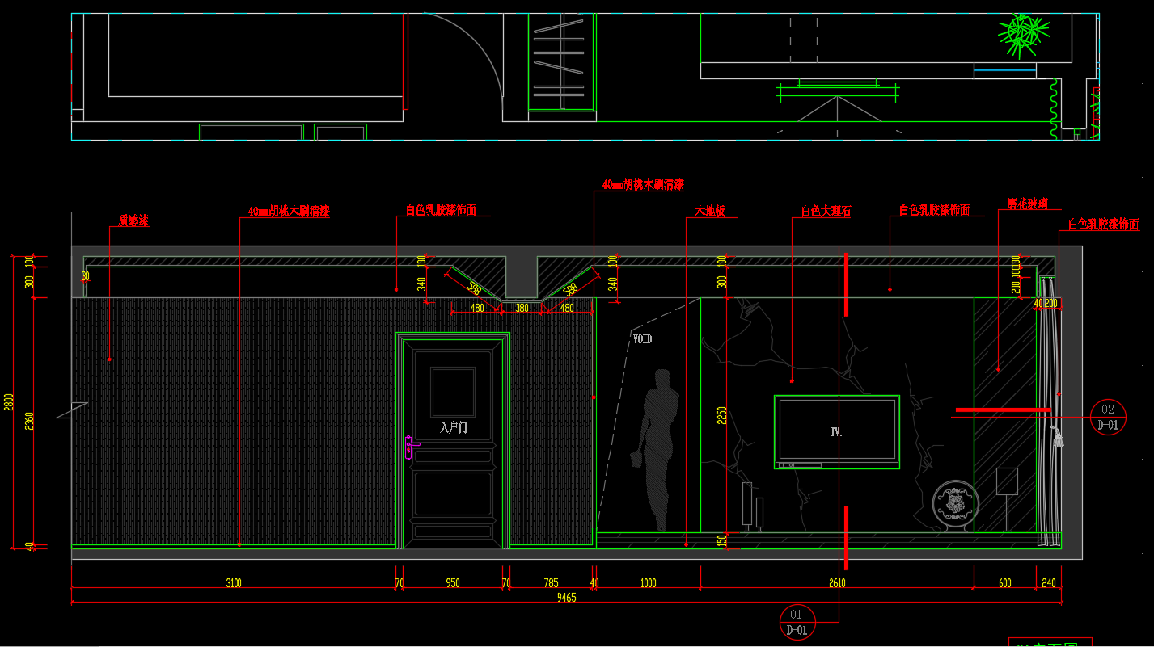Click the 2250 vertical dimension value
The height and width of the screenshot is (647, 1154).
click(x=722, y=414)
